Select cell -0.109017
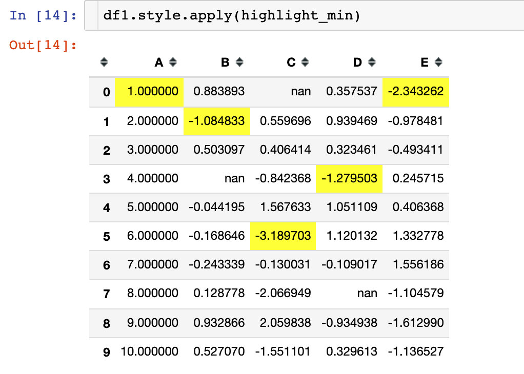 [349, 265]
